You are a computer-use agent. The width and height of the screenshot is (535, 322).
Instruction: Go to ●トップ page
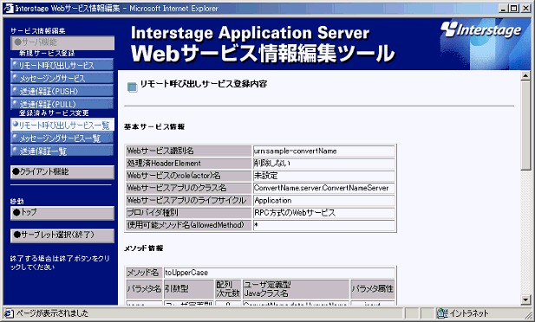pyautogui.click(x=62, y=213)
